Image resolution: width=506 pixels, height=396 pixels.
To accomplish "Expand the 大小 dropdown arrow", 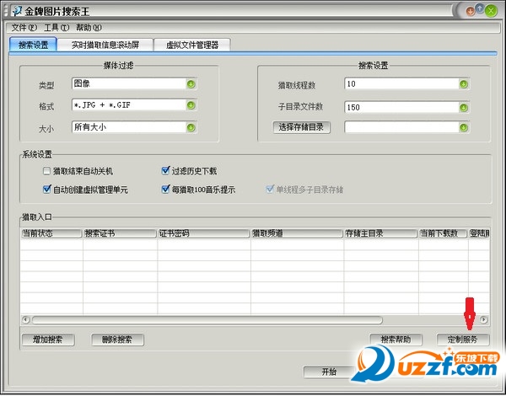I will tap(191, 128).
